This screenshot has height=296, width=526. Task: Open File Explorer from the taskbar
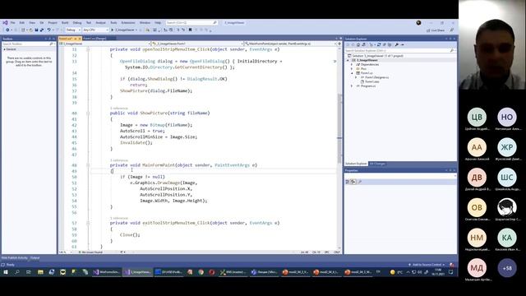40,272
